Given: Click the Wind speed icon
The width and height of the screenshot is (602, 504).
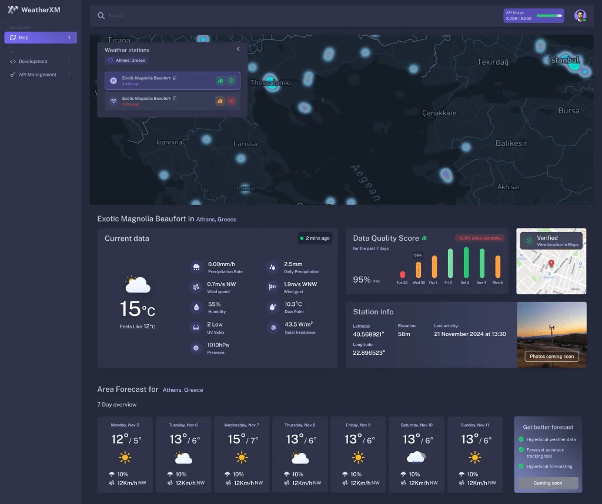Looking at the screenshot, I should (196, 287).
